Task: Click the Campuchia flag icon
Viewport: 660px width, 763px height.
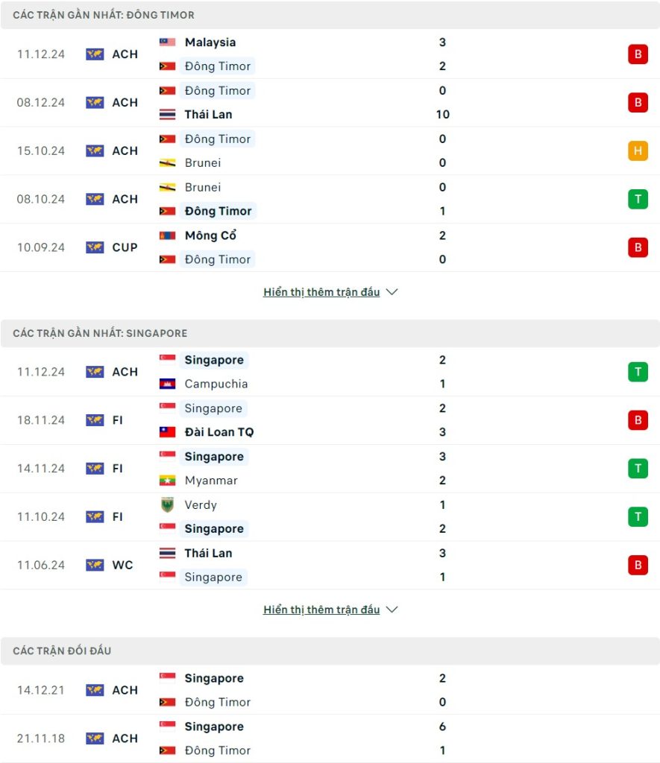Action: [168, 384]
